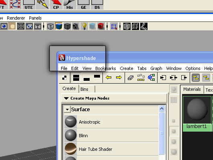Click the yellow left arrow previous graph
The width and height of the screenshot is (213, 160).
tap(109, 78)
